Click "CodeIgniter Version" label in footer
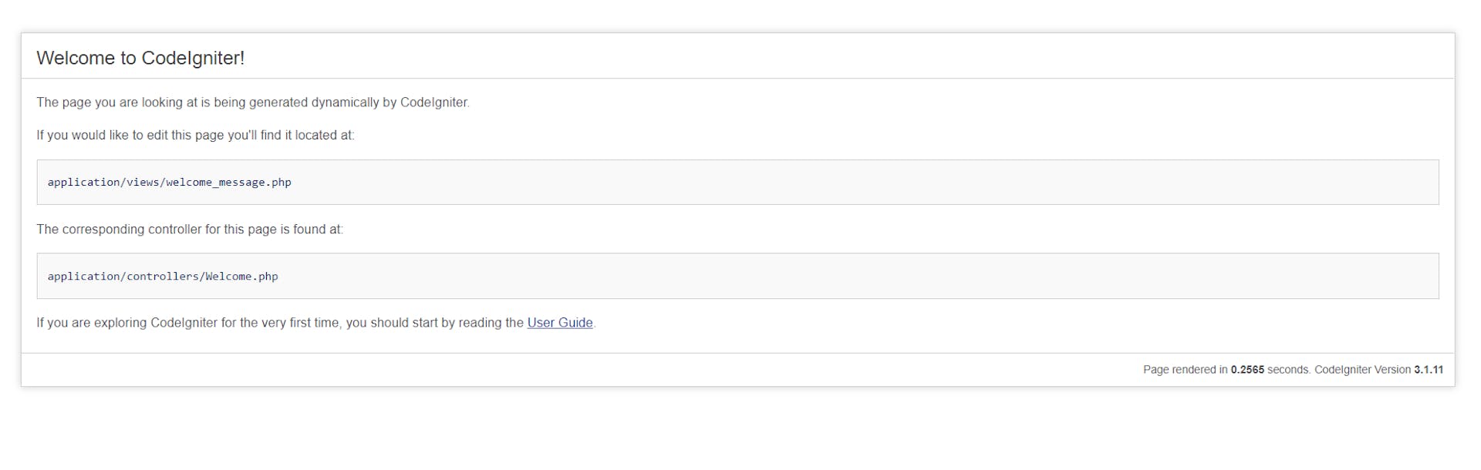Image resolution: width=1481 pixels, height=470 pixels. [1362, 370]
